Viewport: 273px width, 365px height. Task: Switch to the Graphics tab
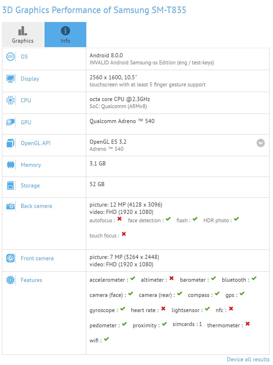[x=23, y=35]
